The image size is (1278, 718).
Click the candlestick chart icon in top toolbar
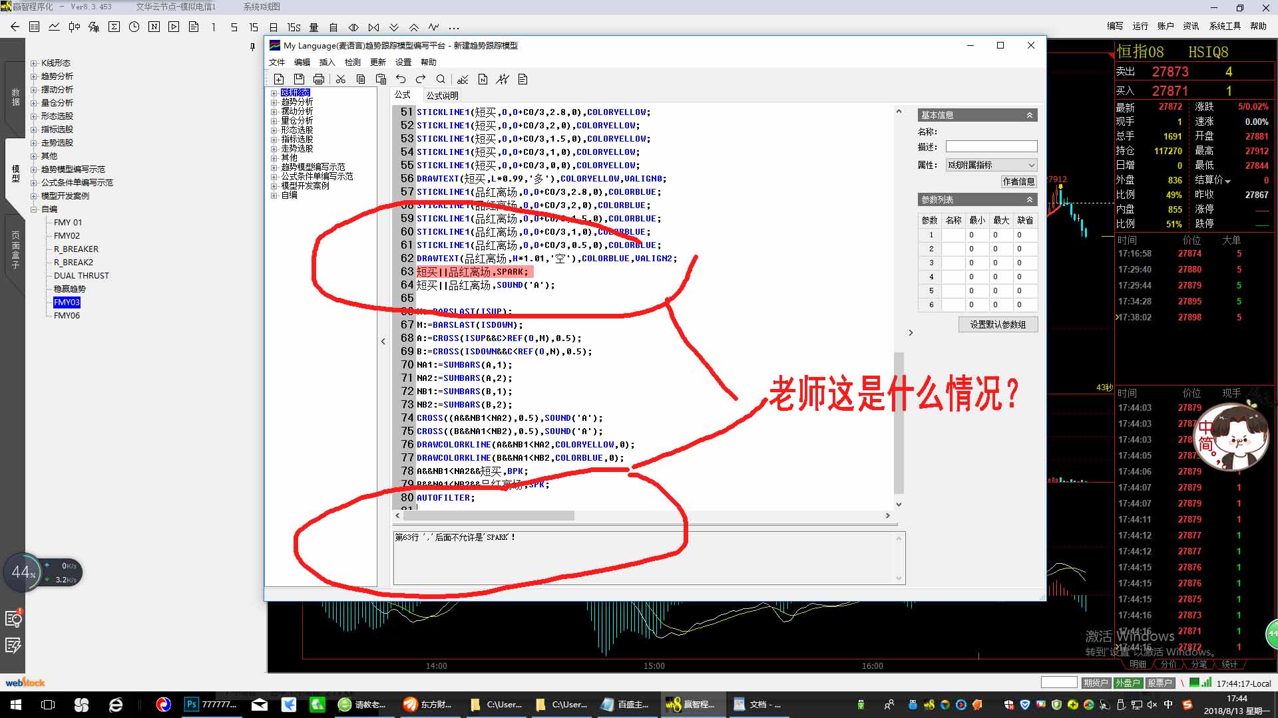coord(74,27)
